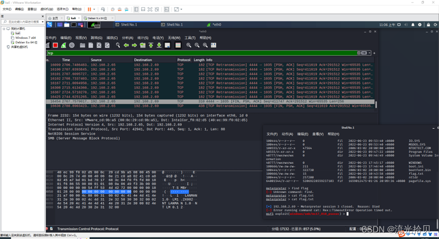439x239 pixels.
Task: Go forward to next packet green arrow
Action: click(x=134, y=45)
